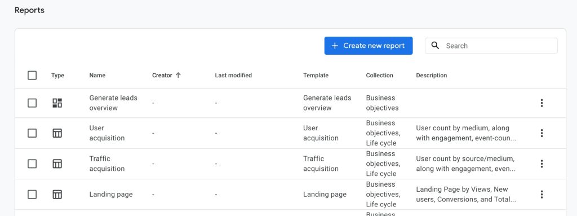Viewport: 577px width, 216px height.
Task: Open more options for User acquisition row
Action: [x=542, y=133]
